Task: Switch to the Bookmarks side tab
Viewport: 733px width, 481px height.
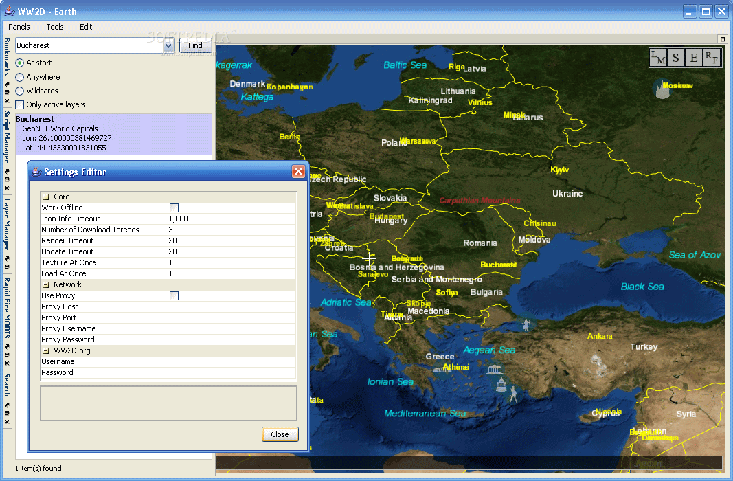Action: click(x=7, y=56)
